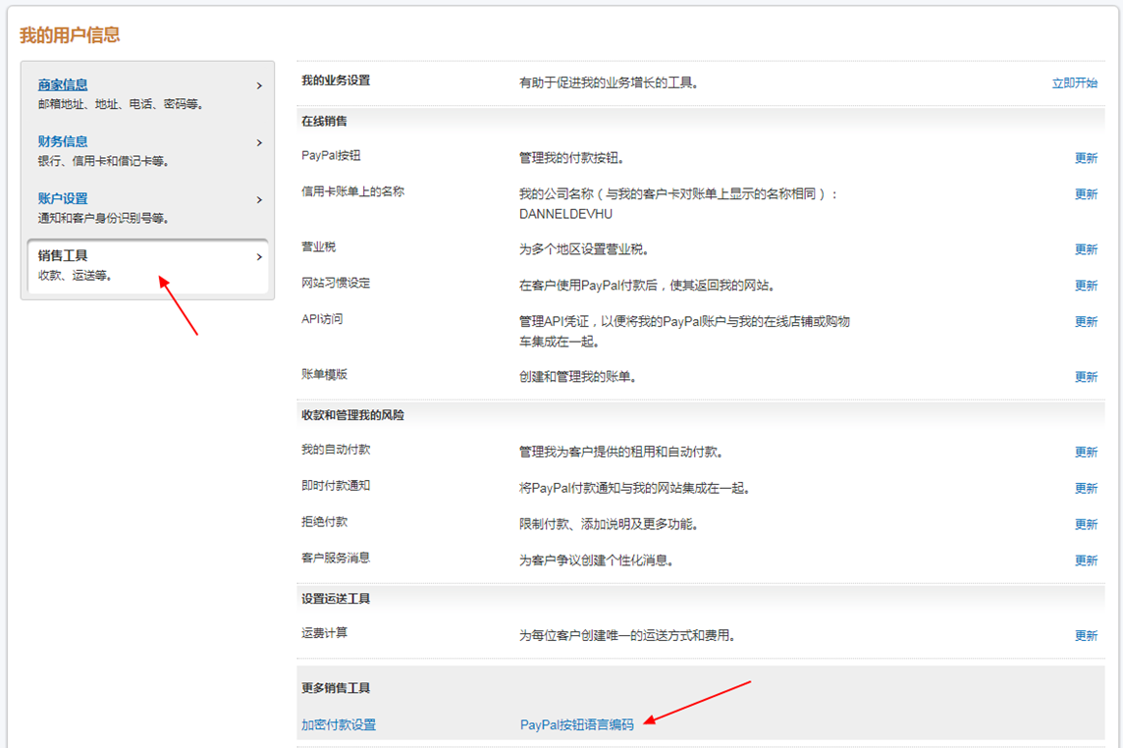Select 账户设置 in the sidebar
1123x748 pixels.
click(x=63, y=199)
